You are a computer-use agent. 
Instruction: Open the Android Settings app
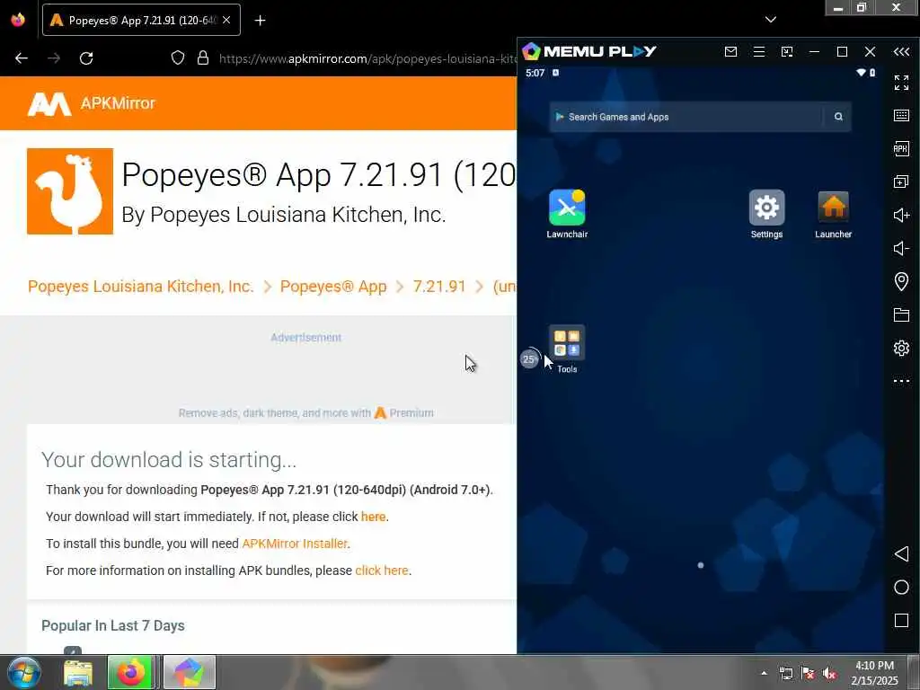[x=766, y=214]
